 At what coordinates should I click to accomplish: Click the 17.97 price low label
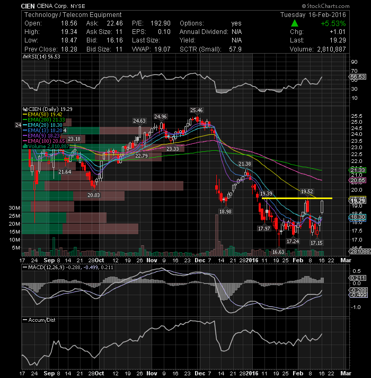[x=264, y=228]
